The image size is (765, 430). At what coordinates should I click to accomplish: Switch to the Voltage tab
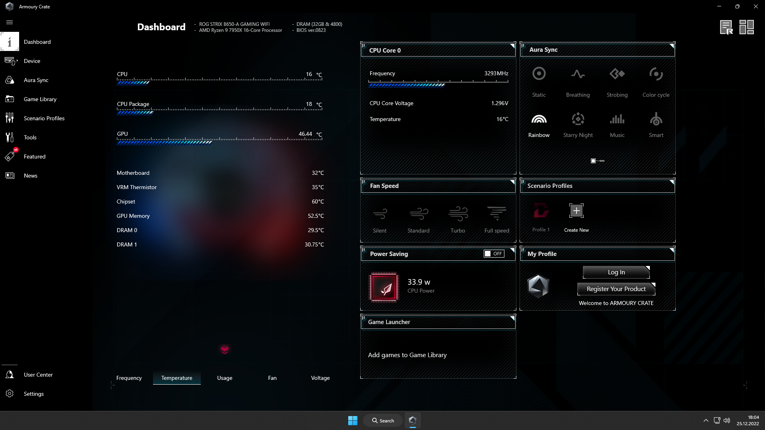point(320,378)
